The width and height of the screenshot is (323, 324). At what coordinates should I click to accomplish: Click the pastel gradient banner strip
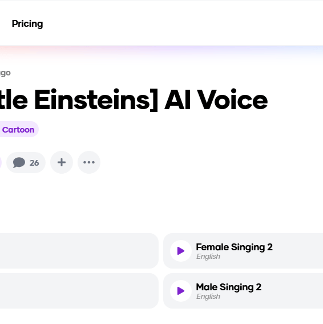tap(161, 53)
